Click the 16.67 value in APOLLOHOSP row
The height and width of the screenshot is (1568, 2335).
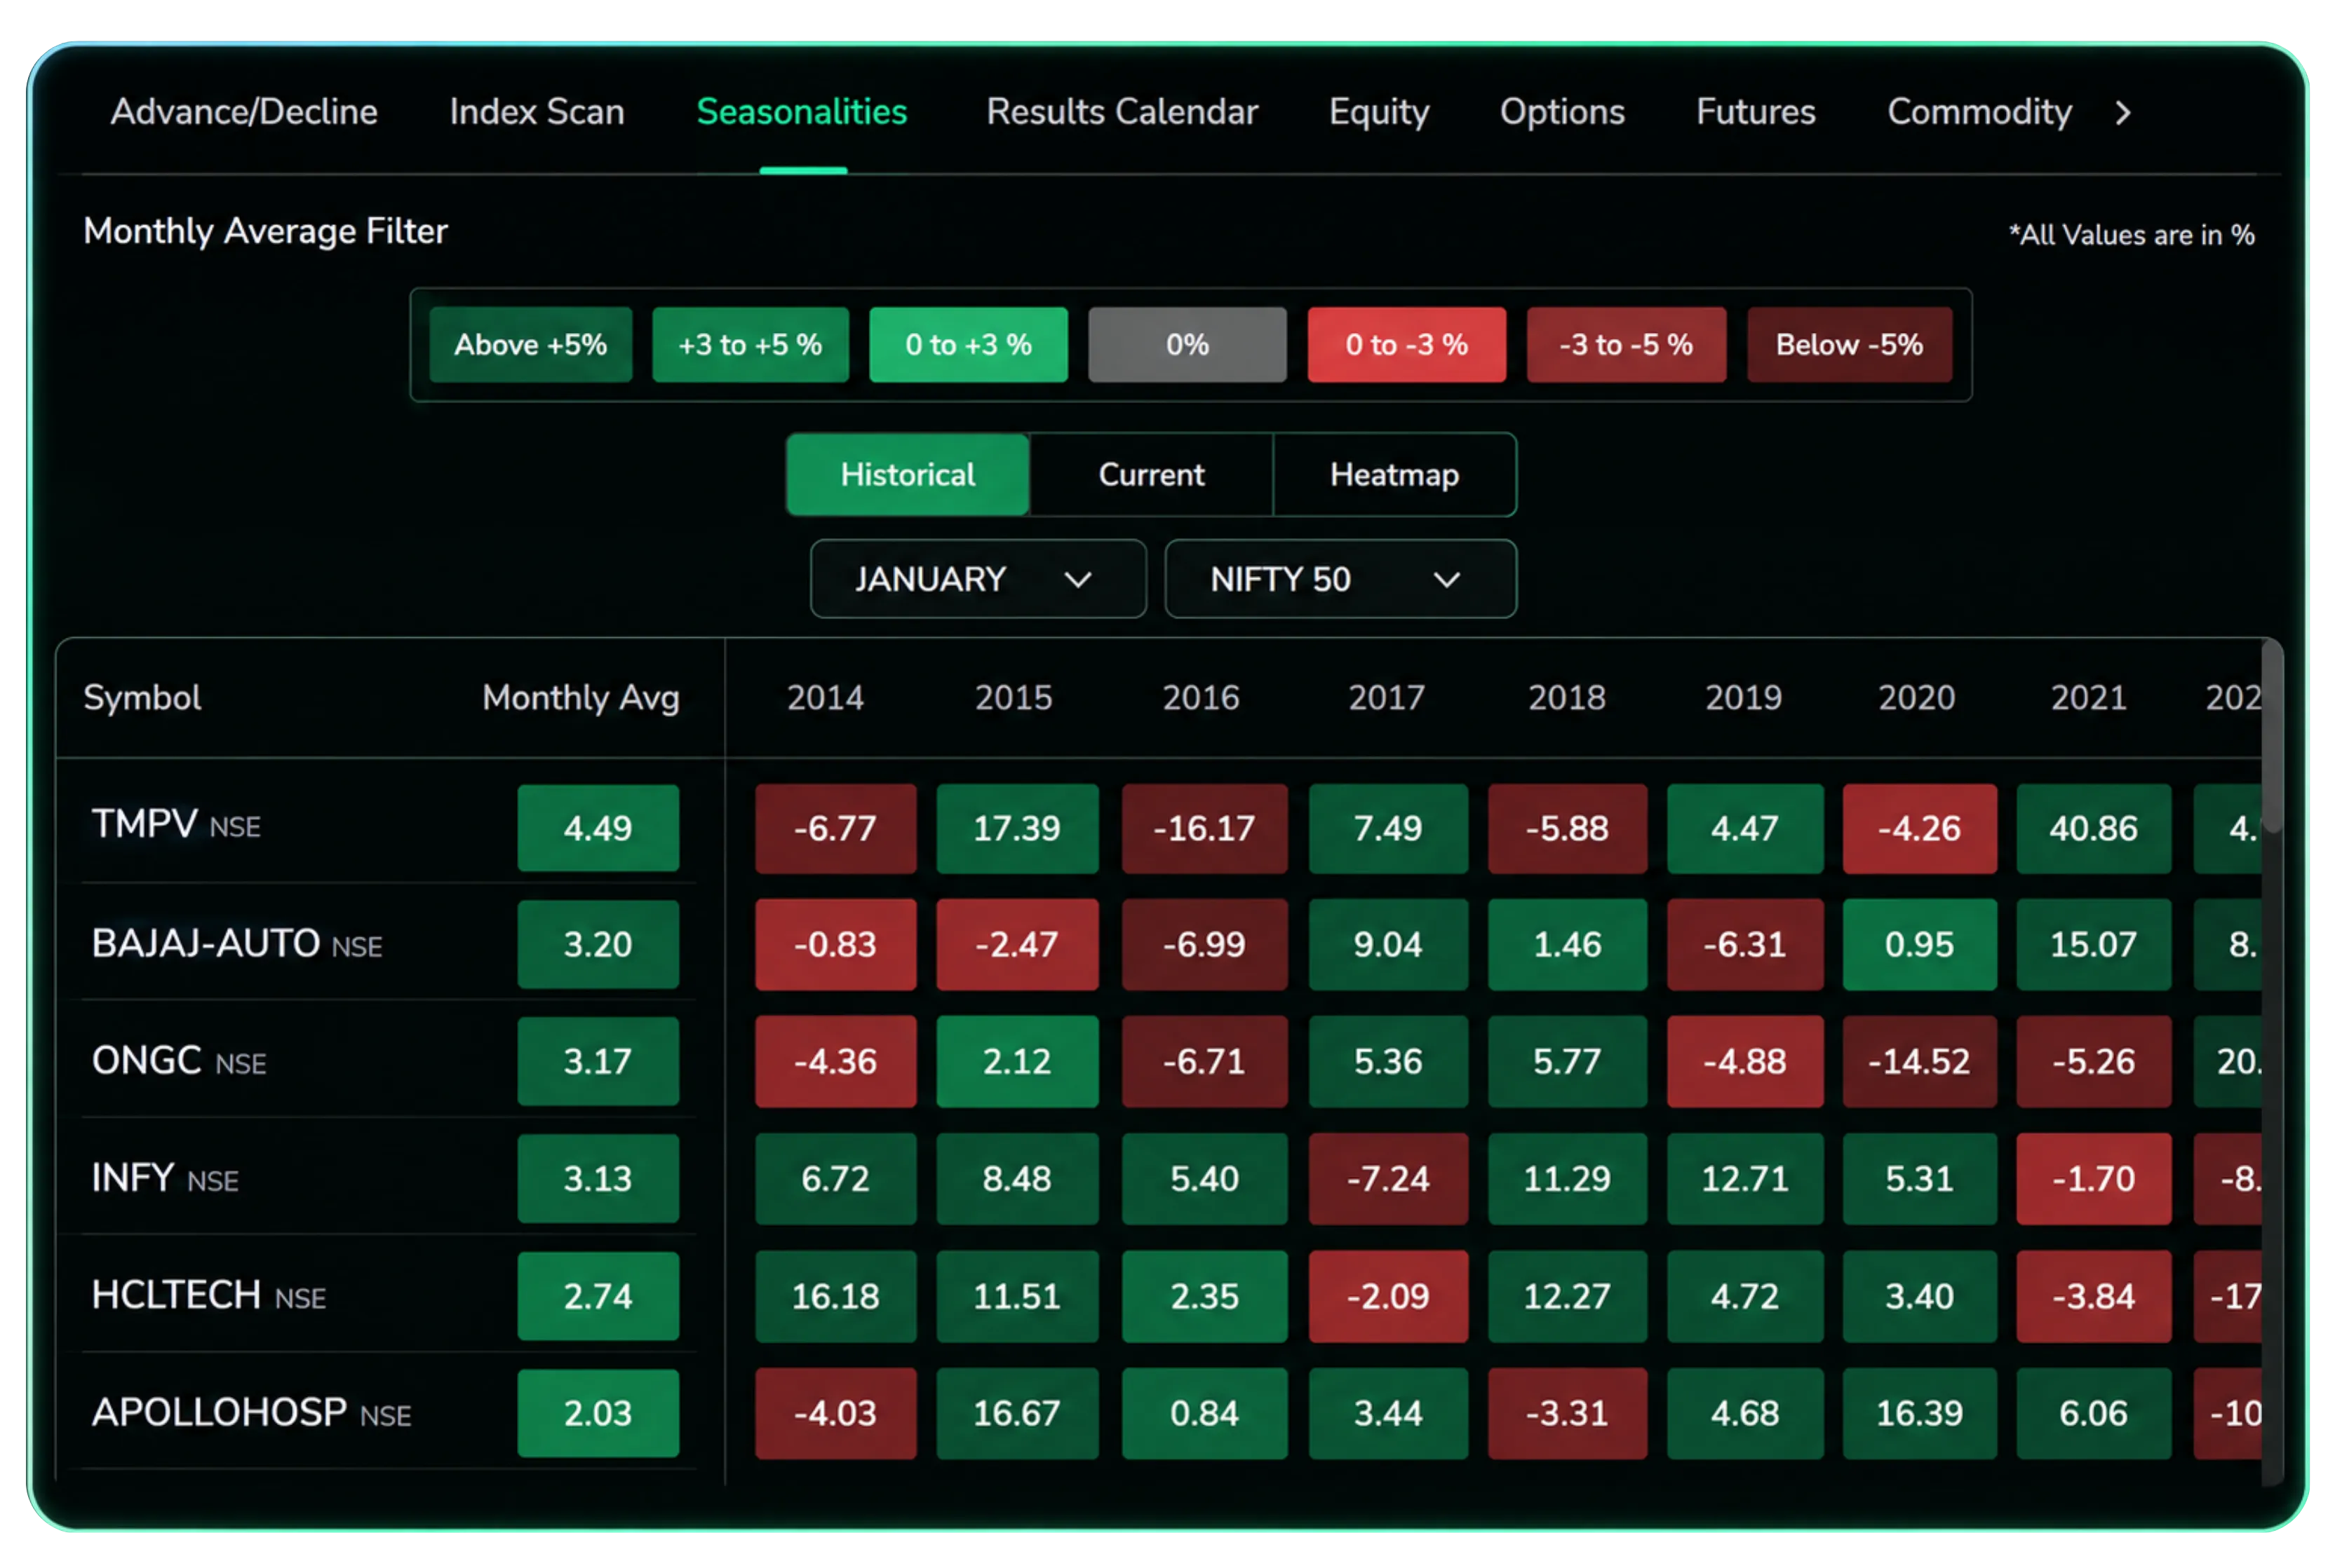(1016, 1413)
